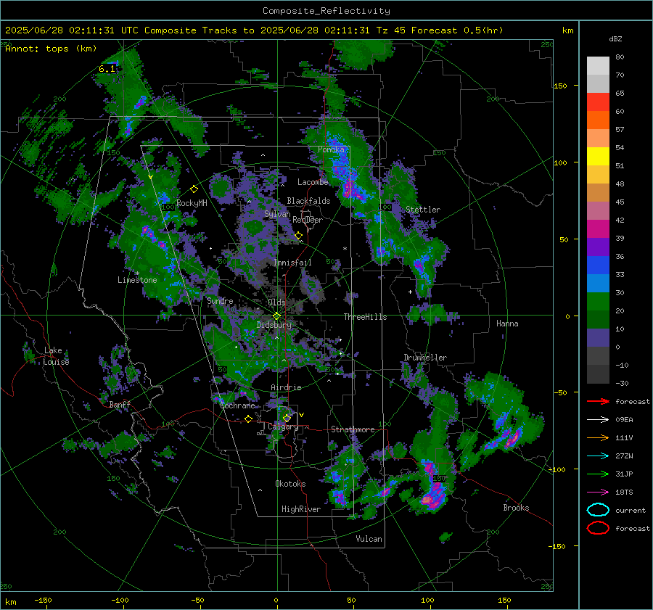The image size is (653, 610).
Task: Click the Didsbury label on map
Action: click(274, 325)
